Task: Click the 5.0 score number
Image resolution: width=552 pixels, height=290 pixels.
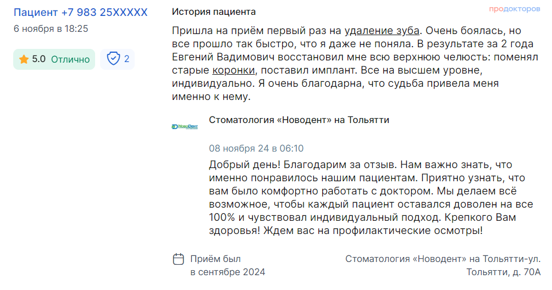Action: (38, 59)
